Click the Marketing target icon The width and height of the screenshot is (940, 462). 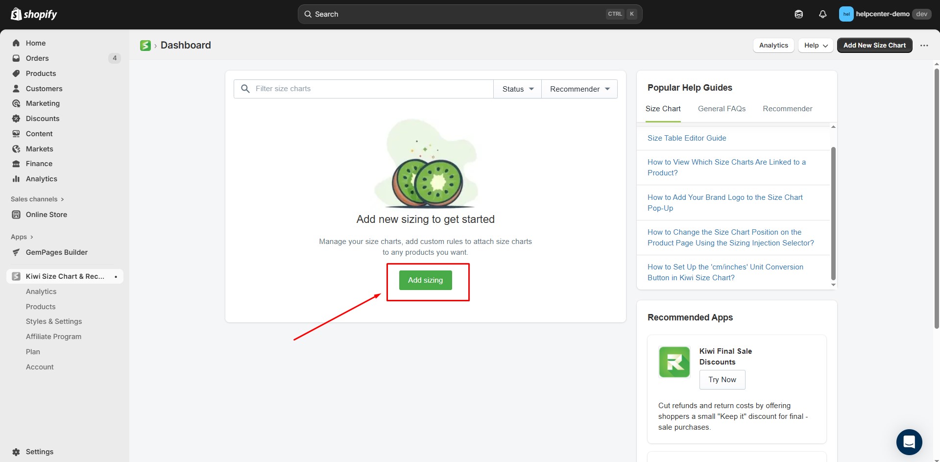(x=16, y=103)
